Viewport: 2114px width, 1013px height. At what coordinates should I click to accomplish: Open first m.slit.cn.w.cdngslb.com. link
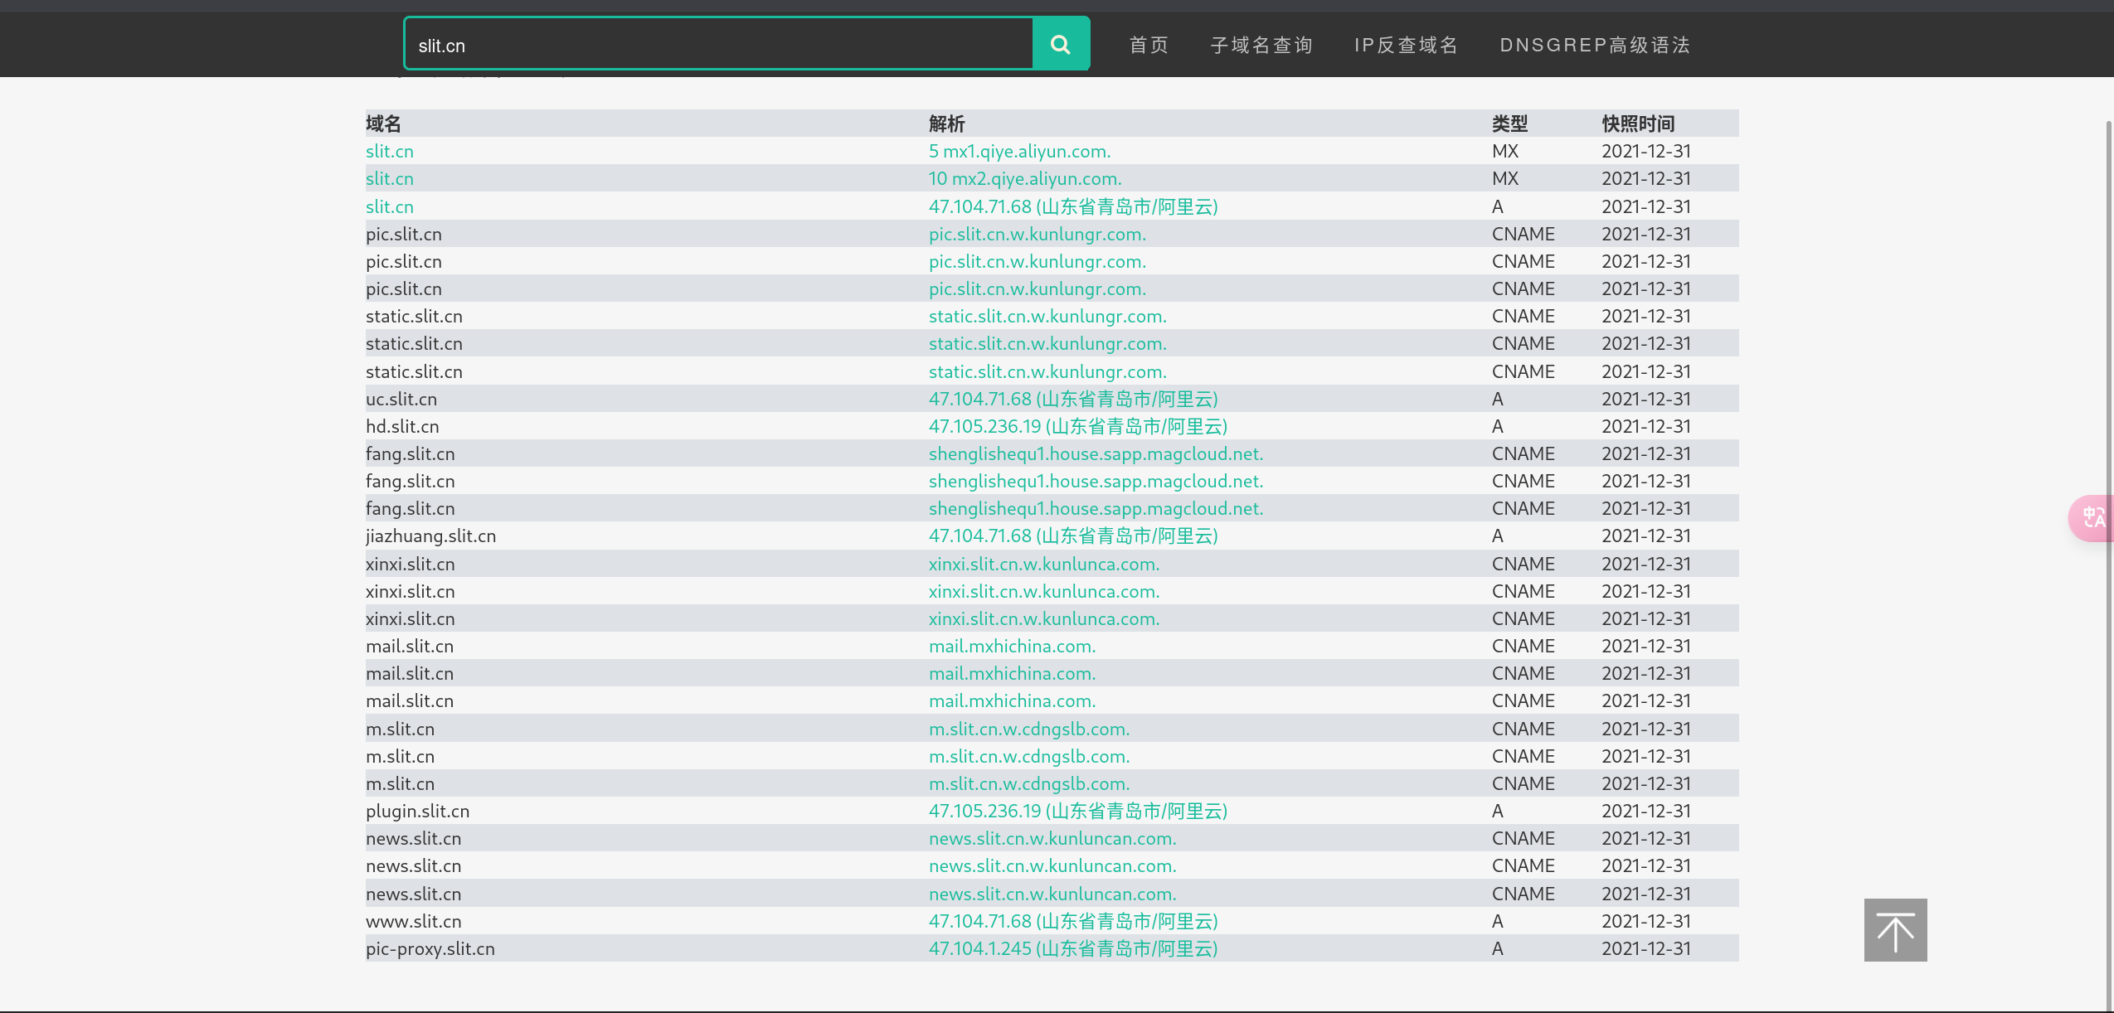click(1028, 729)
